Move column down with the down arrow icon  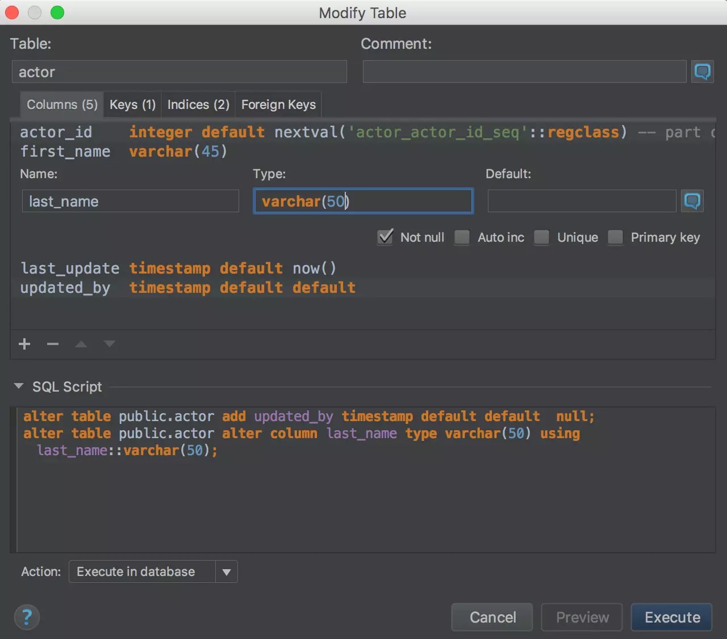click(109, 344)
